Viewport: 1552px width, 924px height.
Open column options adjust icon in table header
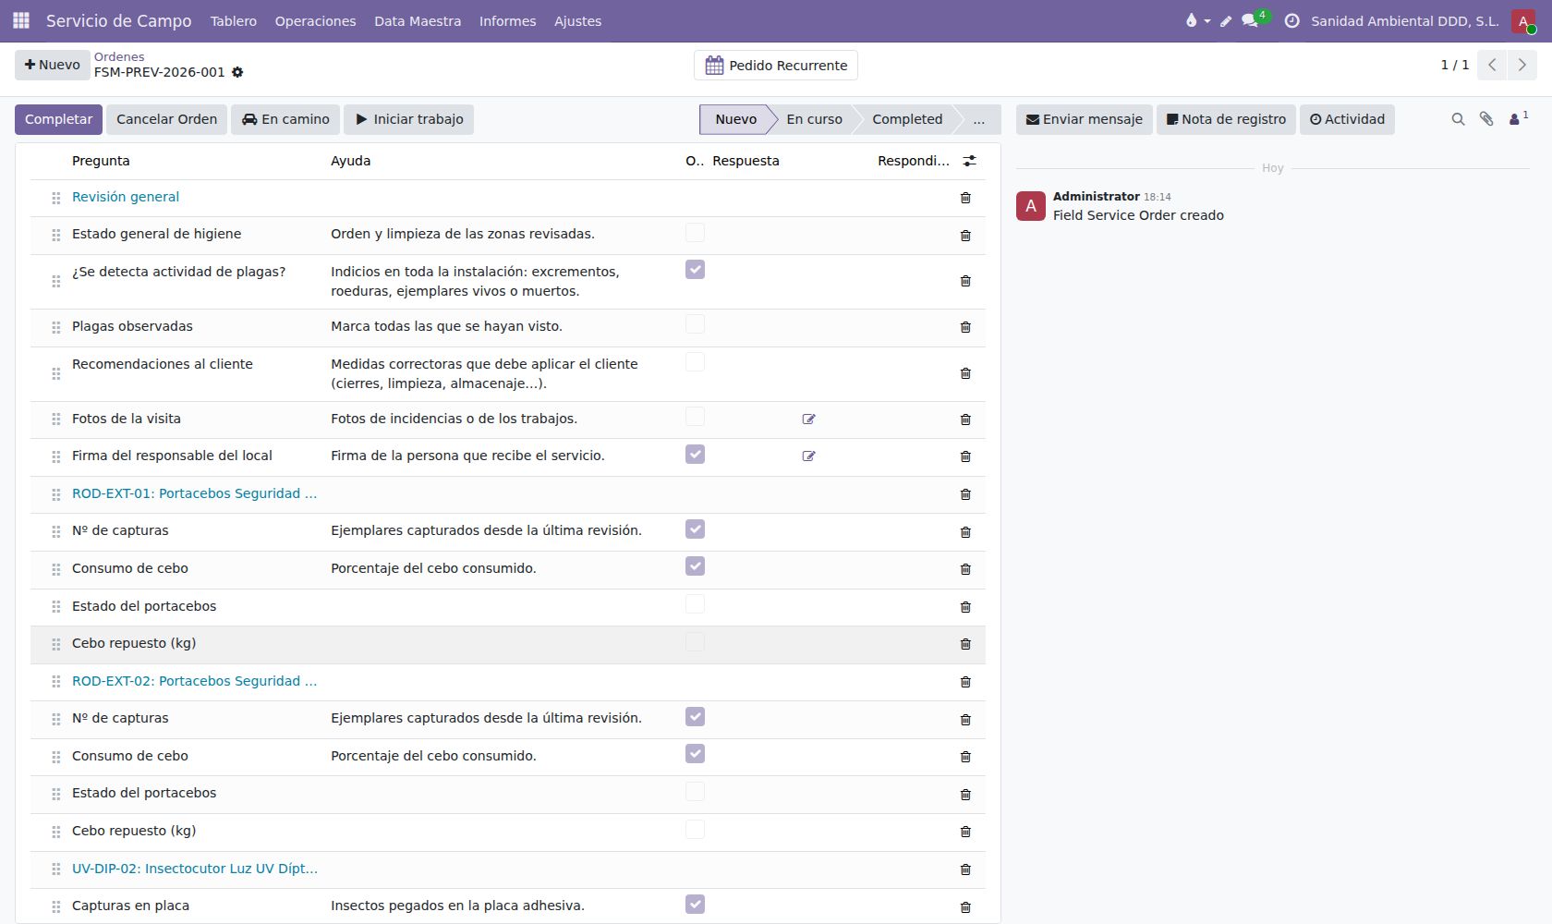click(x=969, y=161)
